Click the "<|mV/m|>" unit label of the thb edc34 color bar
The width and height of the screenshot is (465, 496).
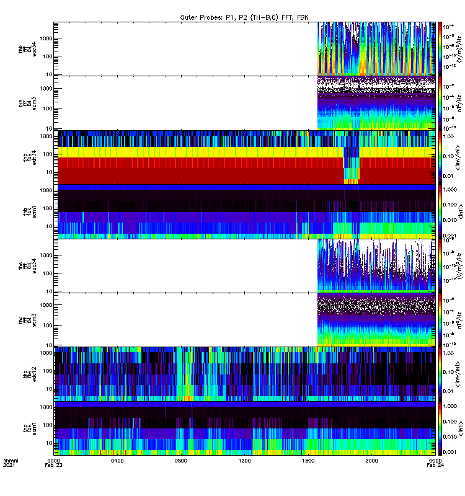pyautogui.click(x=458, y=157)
